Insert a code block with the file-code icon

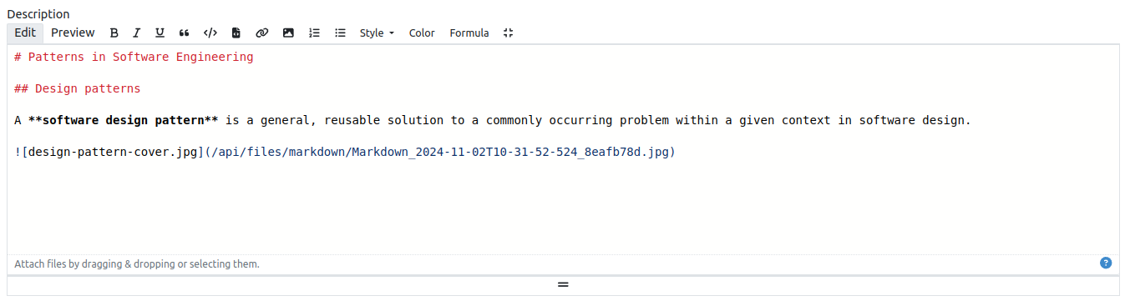click(x=236, y=33)
